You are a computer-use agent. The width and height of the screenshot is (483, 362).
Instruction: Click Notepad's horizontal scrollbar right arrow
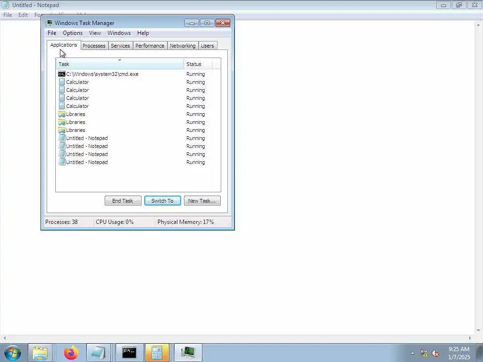[470, 337]
